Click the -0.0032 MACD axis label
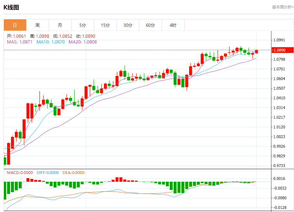Screen dimensions: 294x212 [279, 188]
